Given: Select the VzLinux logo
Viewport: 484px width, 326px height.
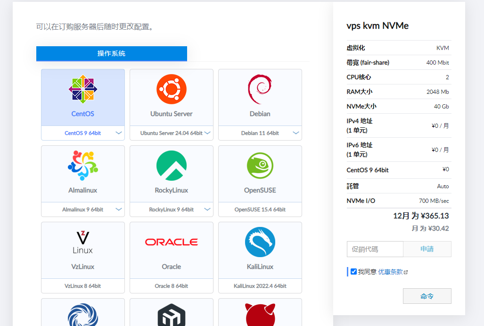Looking at the screenshot, I should (83, 242).
